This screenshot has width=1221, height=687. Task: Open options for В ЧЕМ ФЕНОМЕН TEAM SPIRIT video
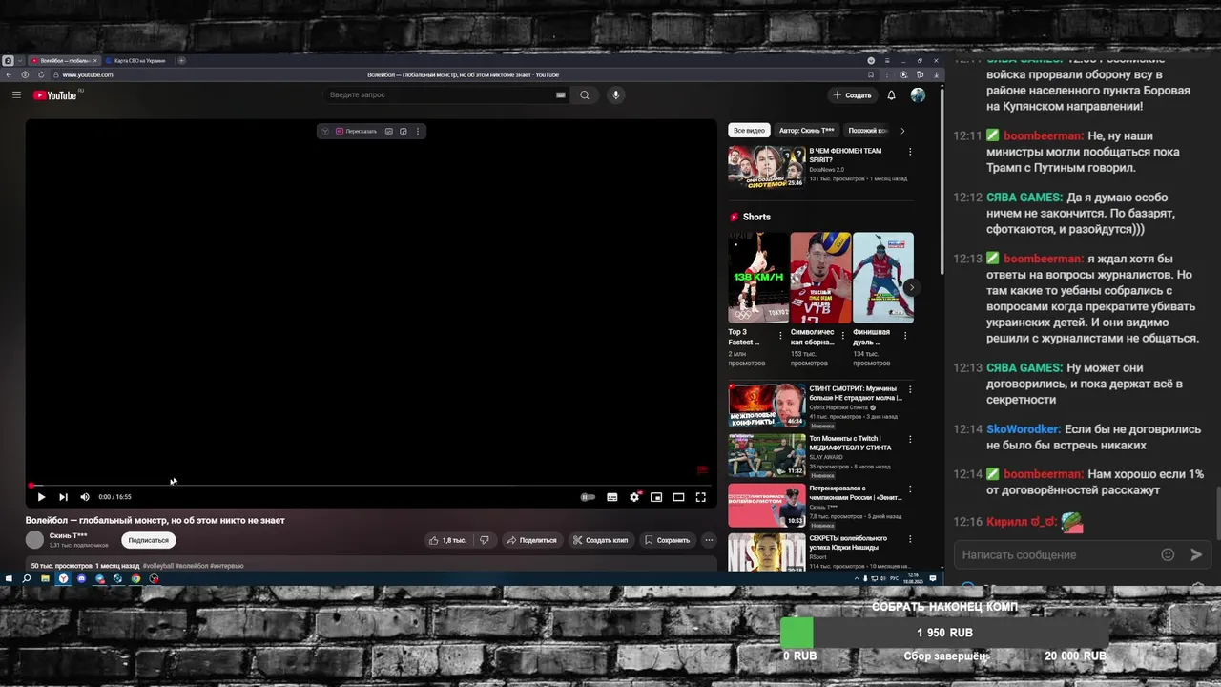click(910, 152)
